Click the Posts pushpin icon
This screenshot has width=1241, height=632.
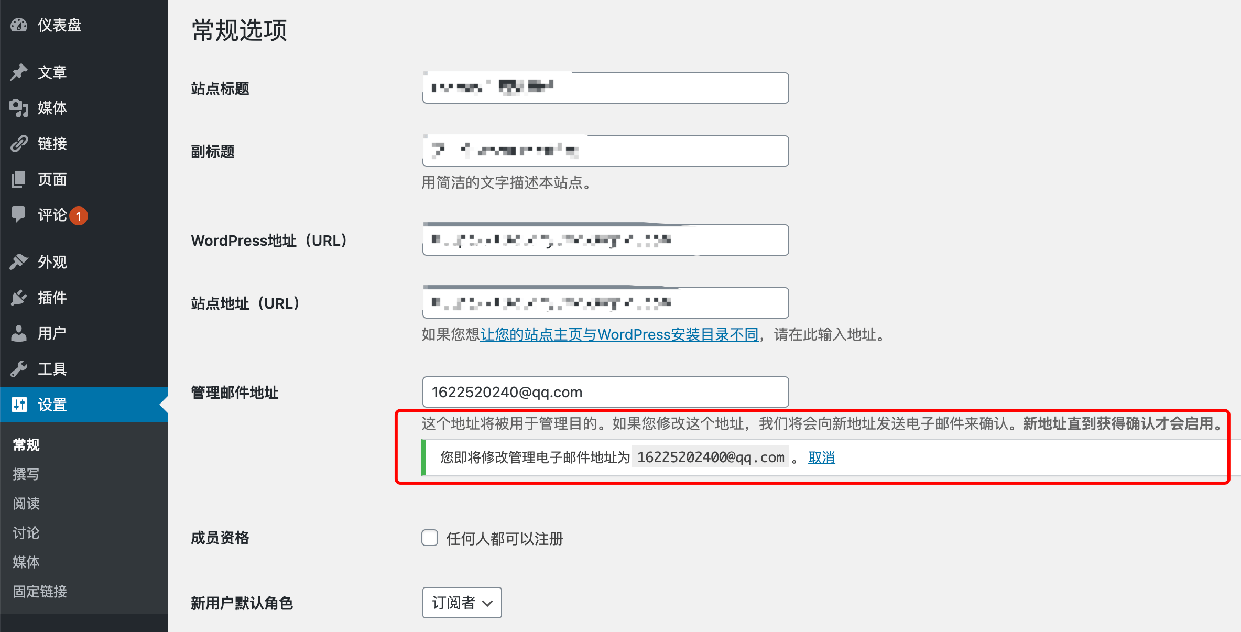tap(19, 72)
